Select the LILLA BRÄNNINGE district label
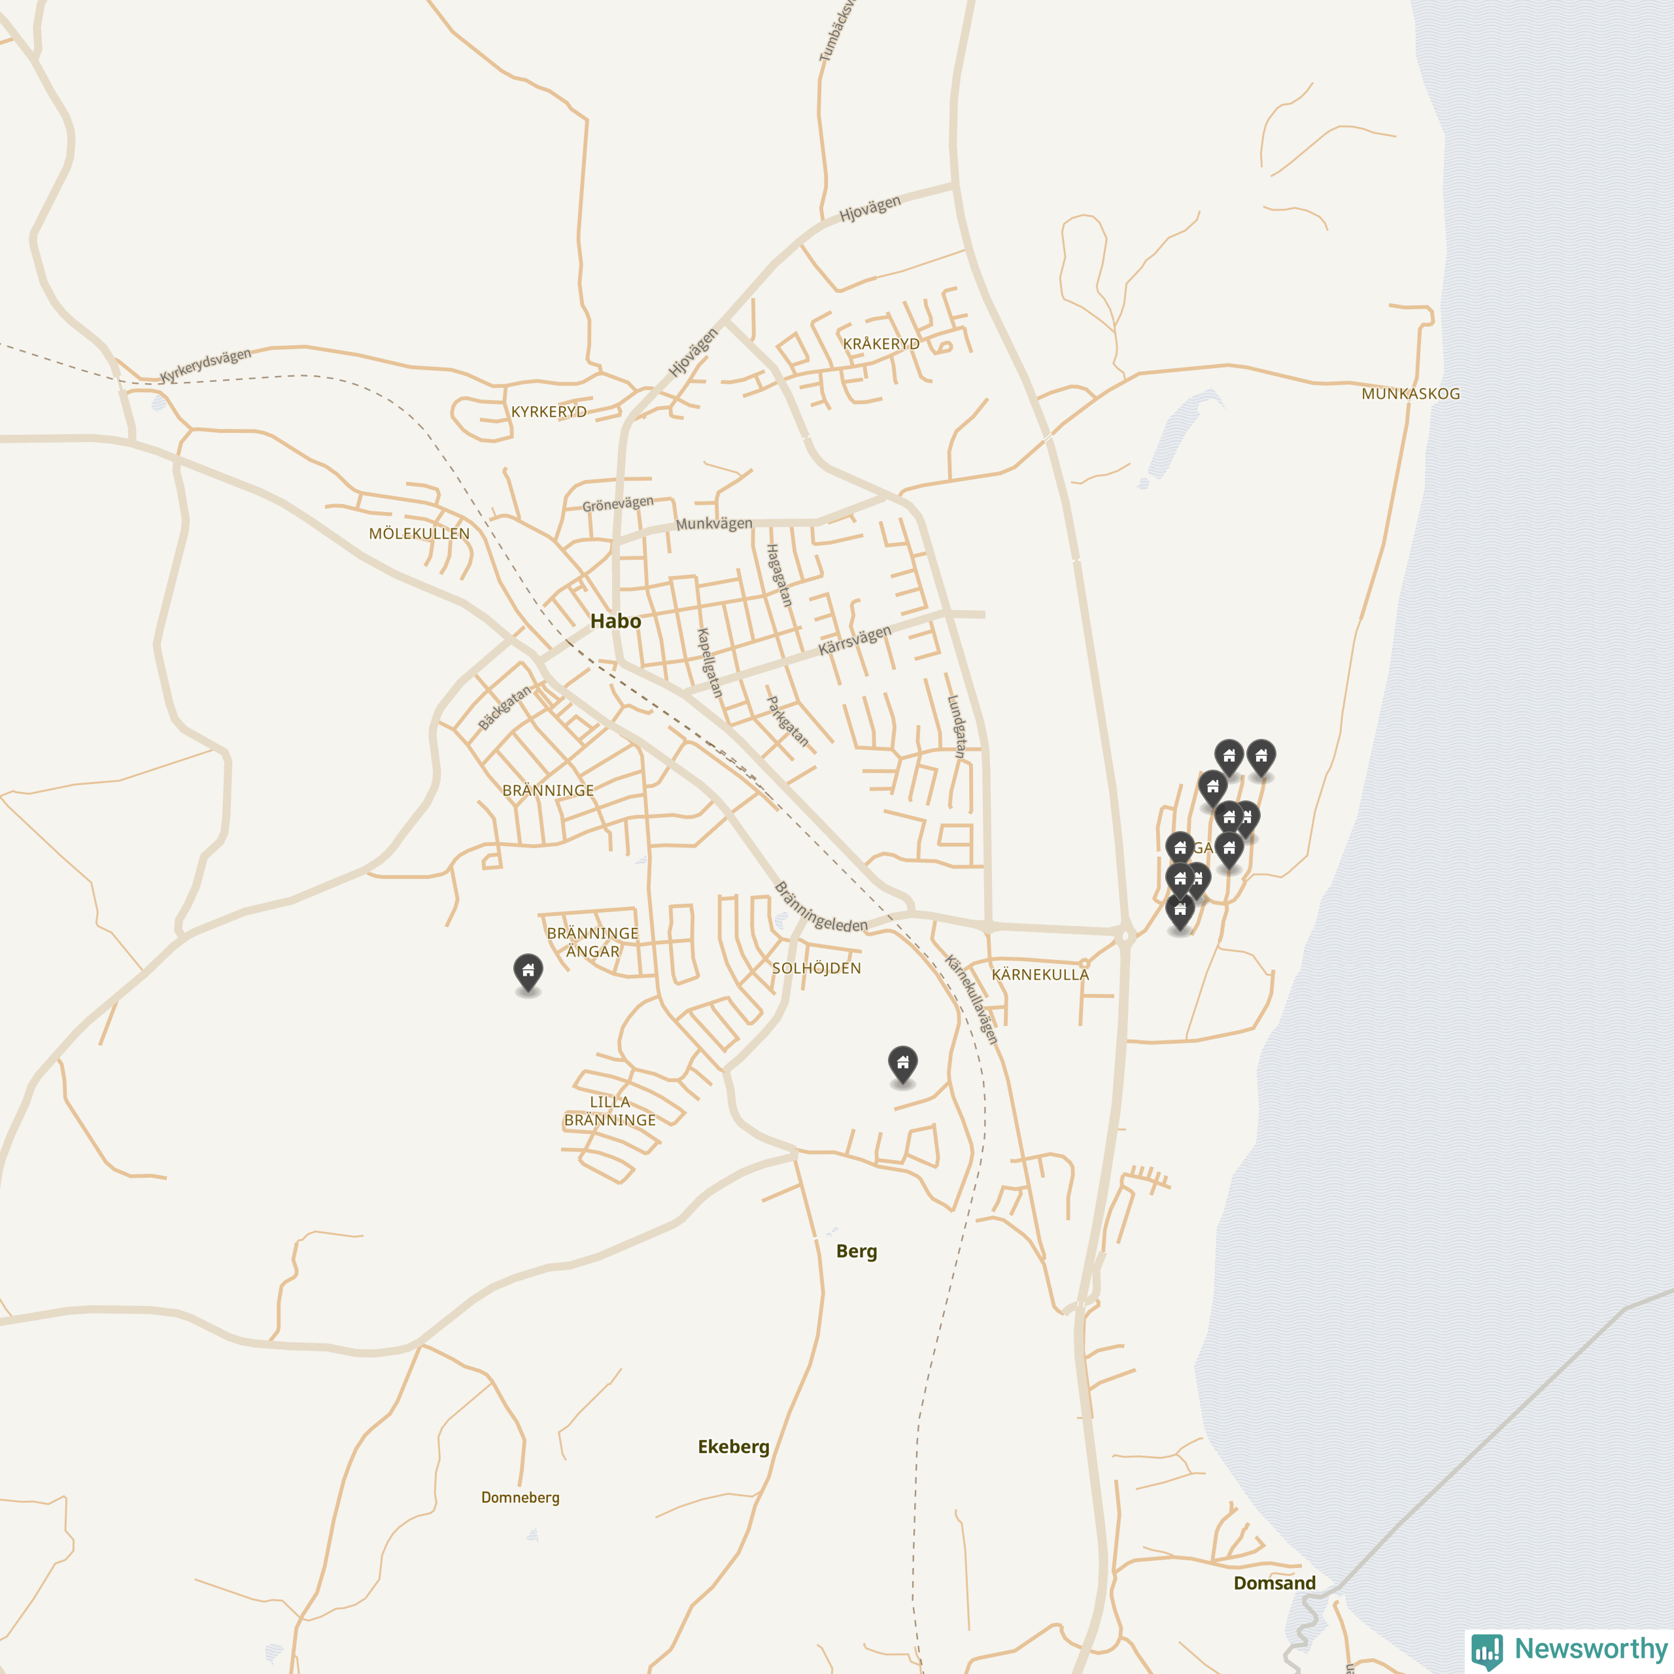 tap(610, 1111)
